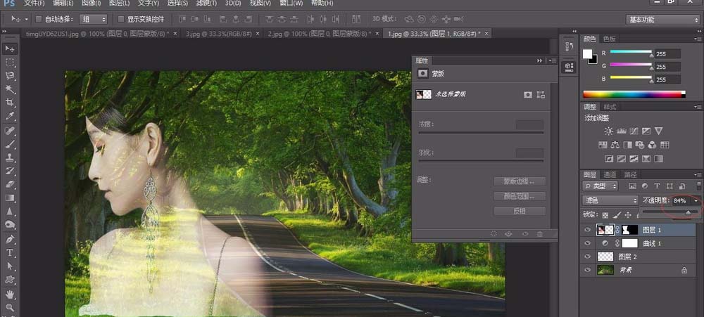Click the R channel color slider
Image resolution: width=704 pixels, height=317 pixels.
tap(631, 51)
